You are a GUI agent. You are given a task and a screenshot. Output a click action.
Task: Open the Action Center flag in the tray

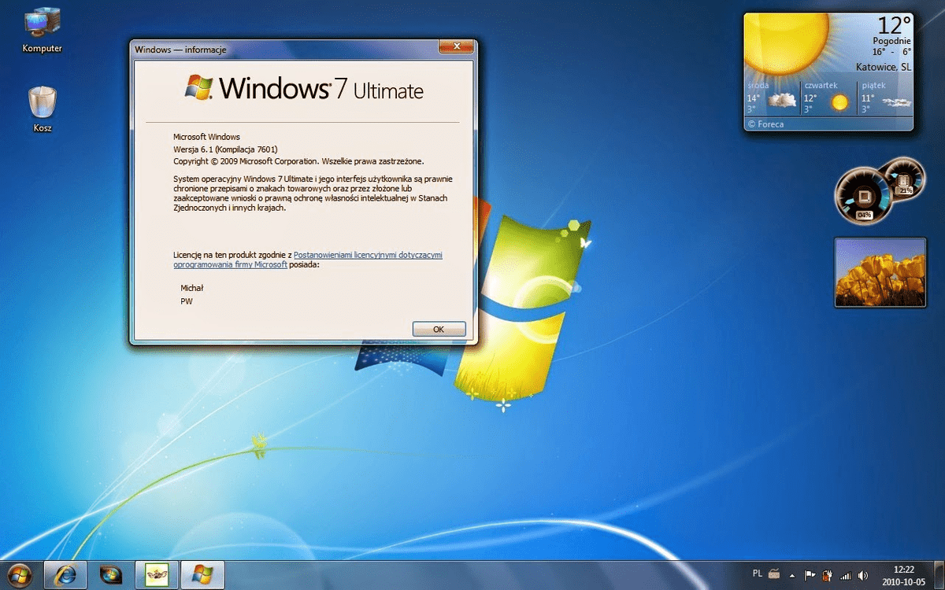pos(809,574)
